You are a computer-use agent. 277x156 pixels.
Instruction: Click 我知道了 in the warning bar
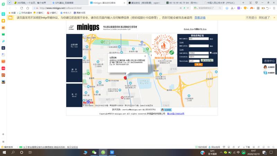coord(264,18)
